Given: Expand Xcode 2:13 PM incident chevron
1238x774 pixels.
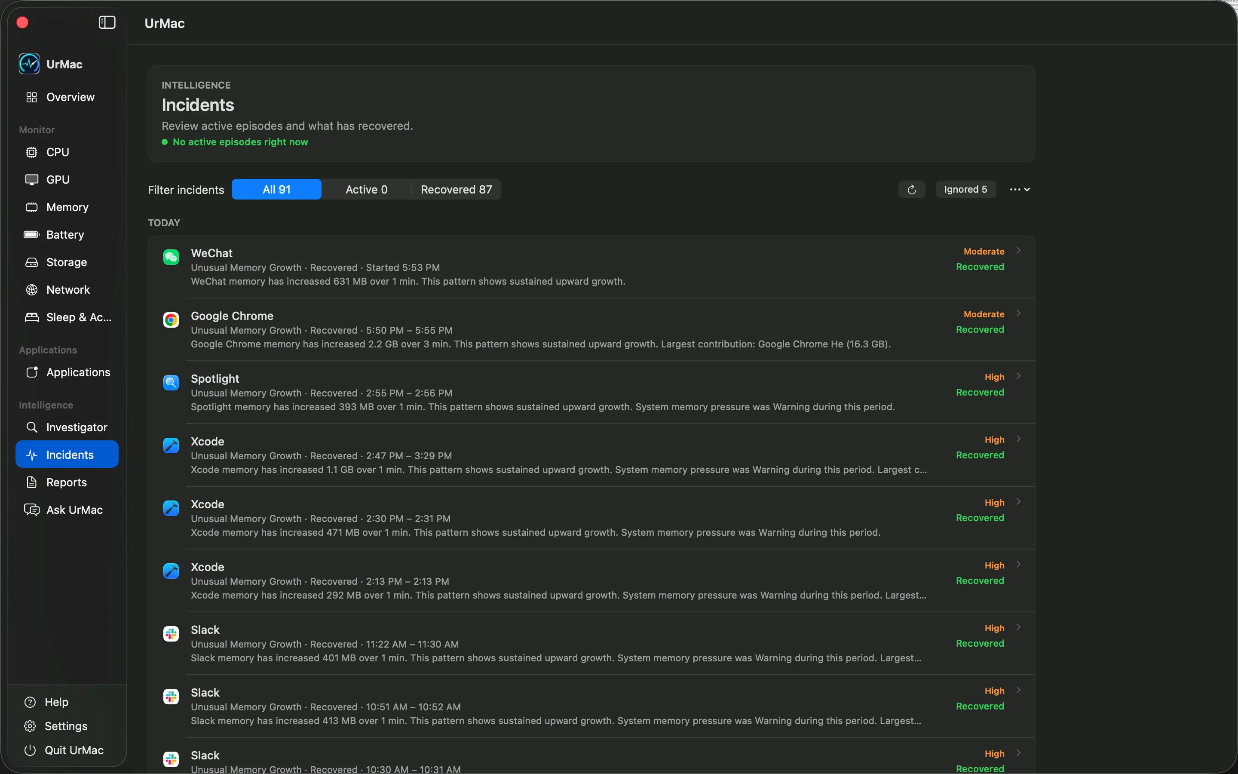Looking at the screenshot, I should (1018, 564).
